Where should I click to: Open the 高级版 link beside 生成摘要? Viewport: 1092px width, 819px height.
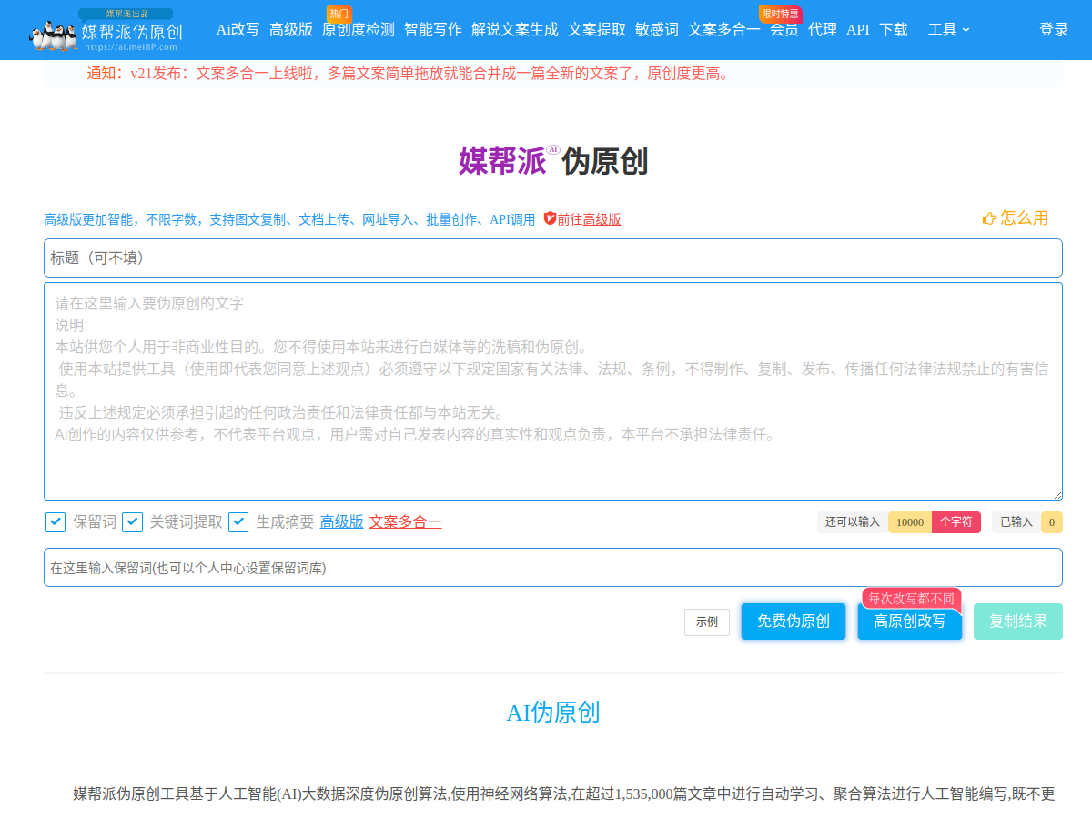(342, 521)
